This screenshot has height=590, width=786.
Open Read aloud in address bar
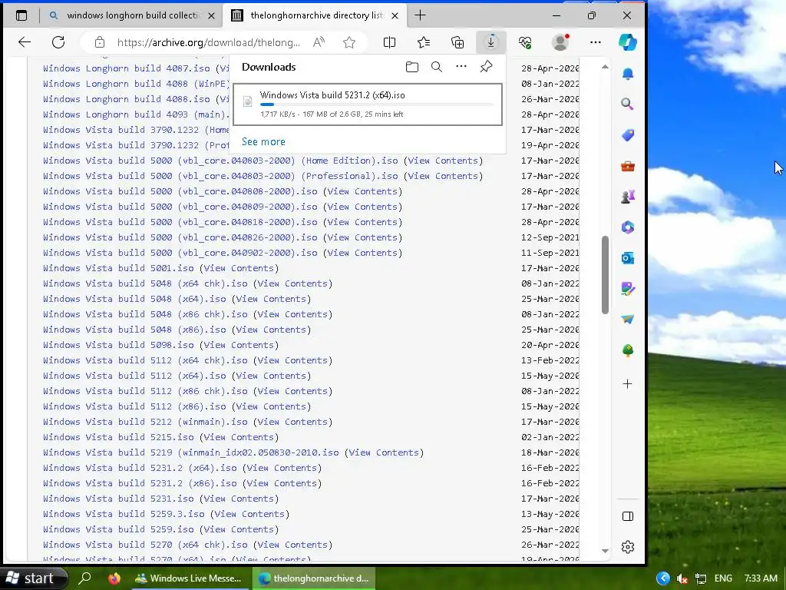(x=319, y=42)
